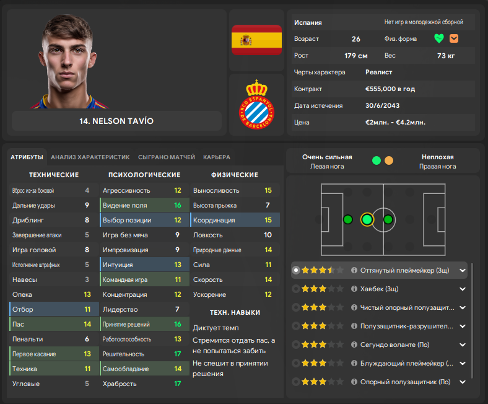Expand Полузащитник-разрушитель role details
488x404 pixels.
point(462,326)
